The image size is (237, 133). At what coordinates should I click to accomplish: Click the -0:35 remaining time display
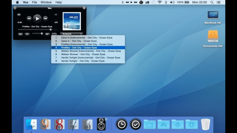coord(20,22)
